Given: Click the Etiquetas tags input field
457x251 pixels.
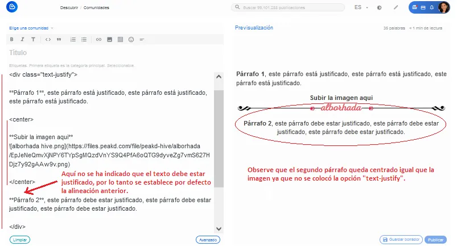Looking at the screenshot, I should tap(115, 65).
